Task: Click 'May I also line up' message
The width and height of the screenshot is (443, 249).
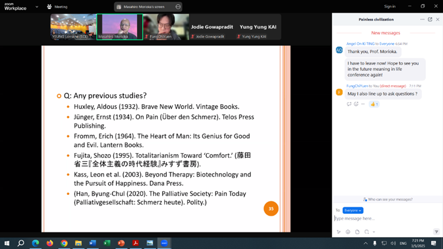Action: [382, 94]
